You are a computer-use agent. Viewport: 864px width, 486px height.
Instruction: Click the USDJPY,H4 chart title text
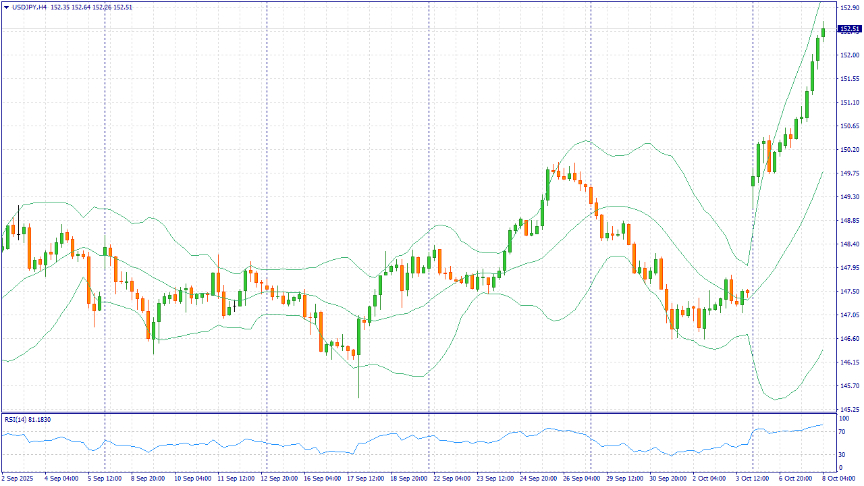click(x=30, y=7)
